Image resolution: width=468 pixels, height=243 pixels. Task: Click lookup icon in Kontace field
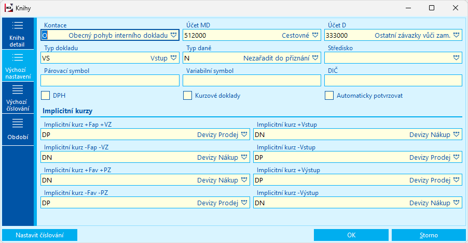pos(173,35)
